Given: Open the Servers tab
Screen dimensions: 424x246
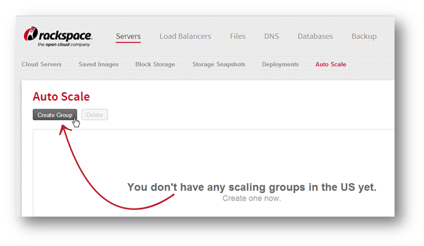Looking at the screenshot, I should pyautogui.click(x=128, y=36).
